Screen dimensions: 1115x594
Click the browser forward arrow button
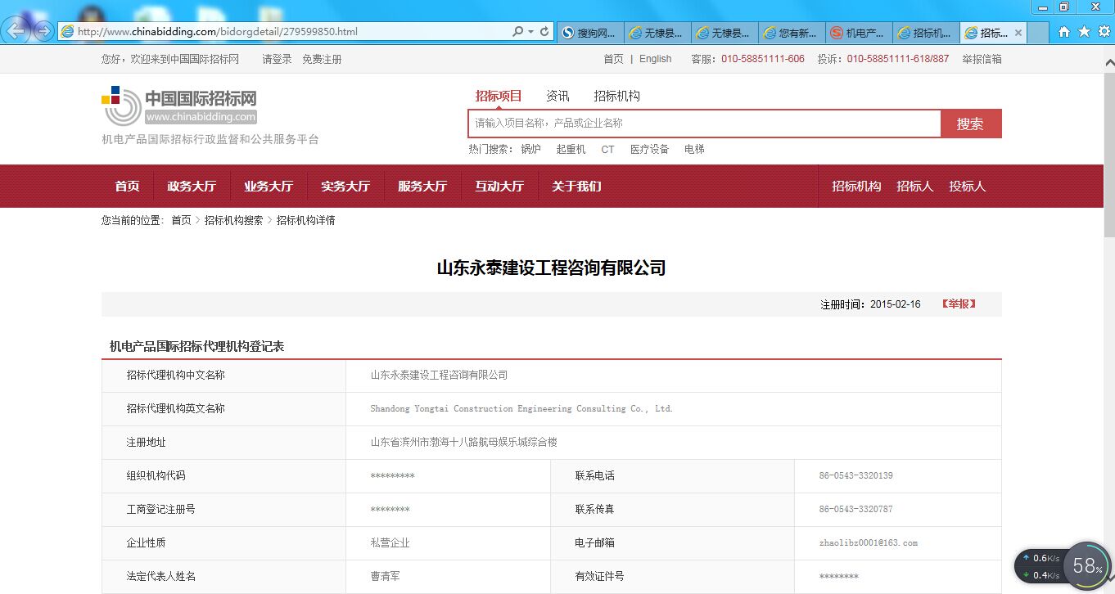click(x=43, y=32)
